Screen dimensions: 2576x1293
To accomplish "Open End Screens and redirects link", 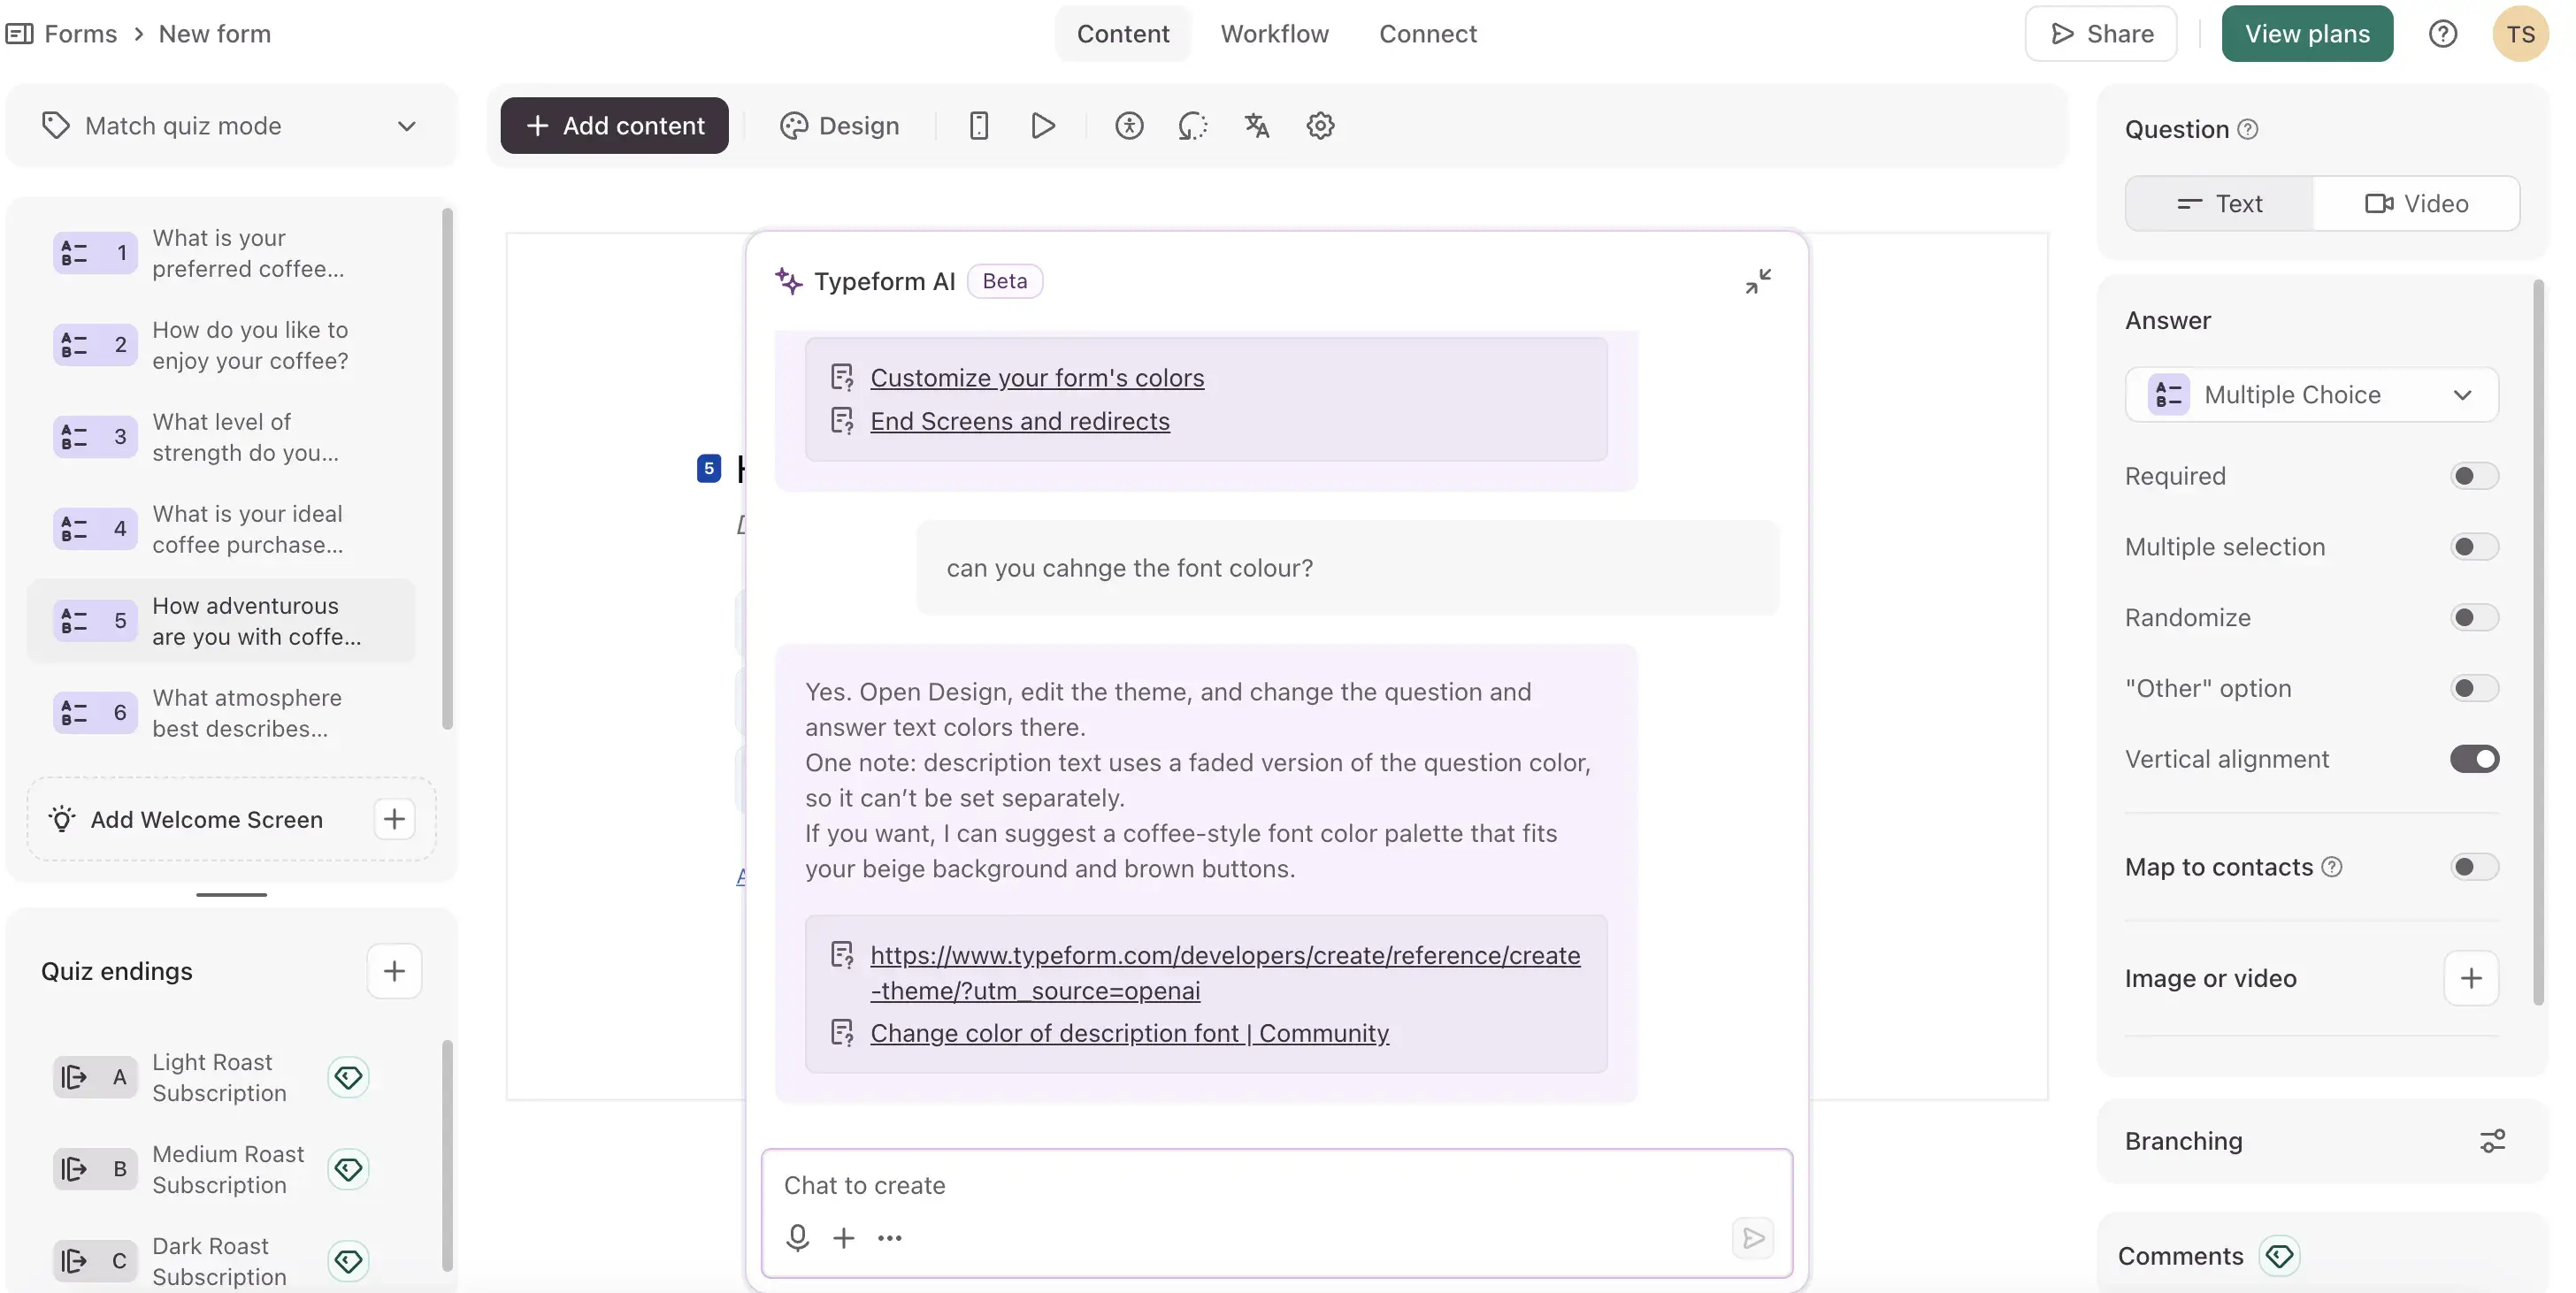I will [x=1020, y=421].
